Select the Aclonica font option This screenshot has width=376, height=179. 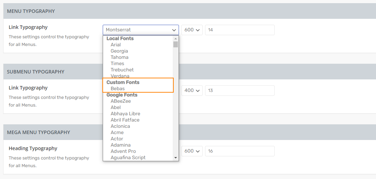coord(120,126)
